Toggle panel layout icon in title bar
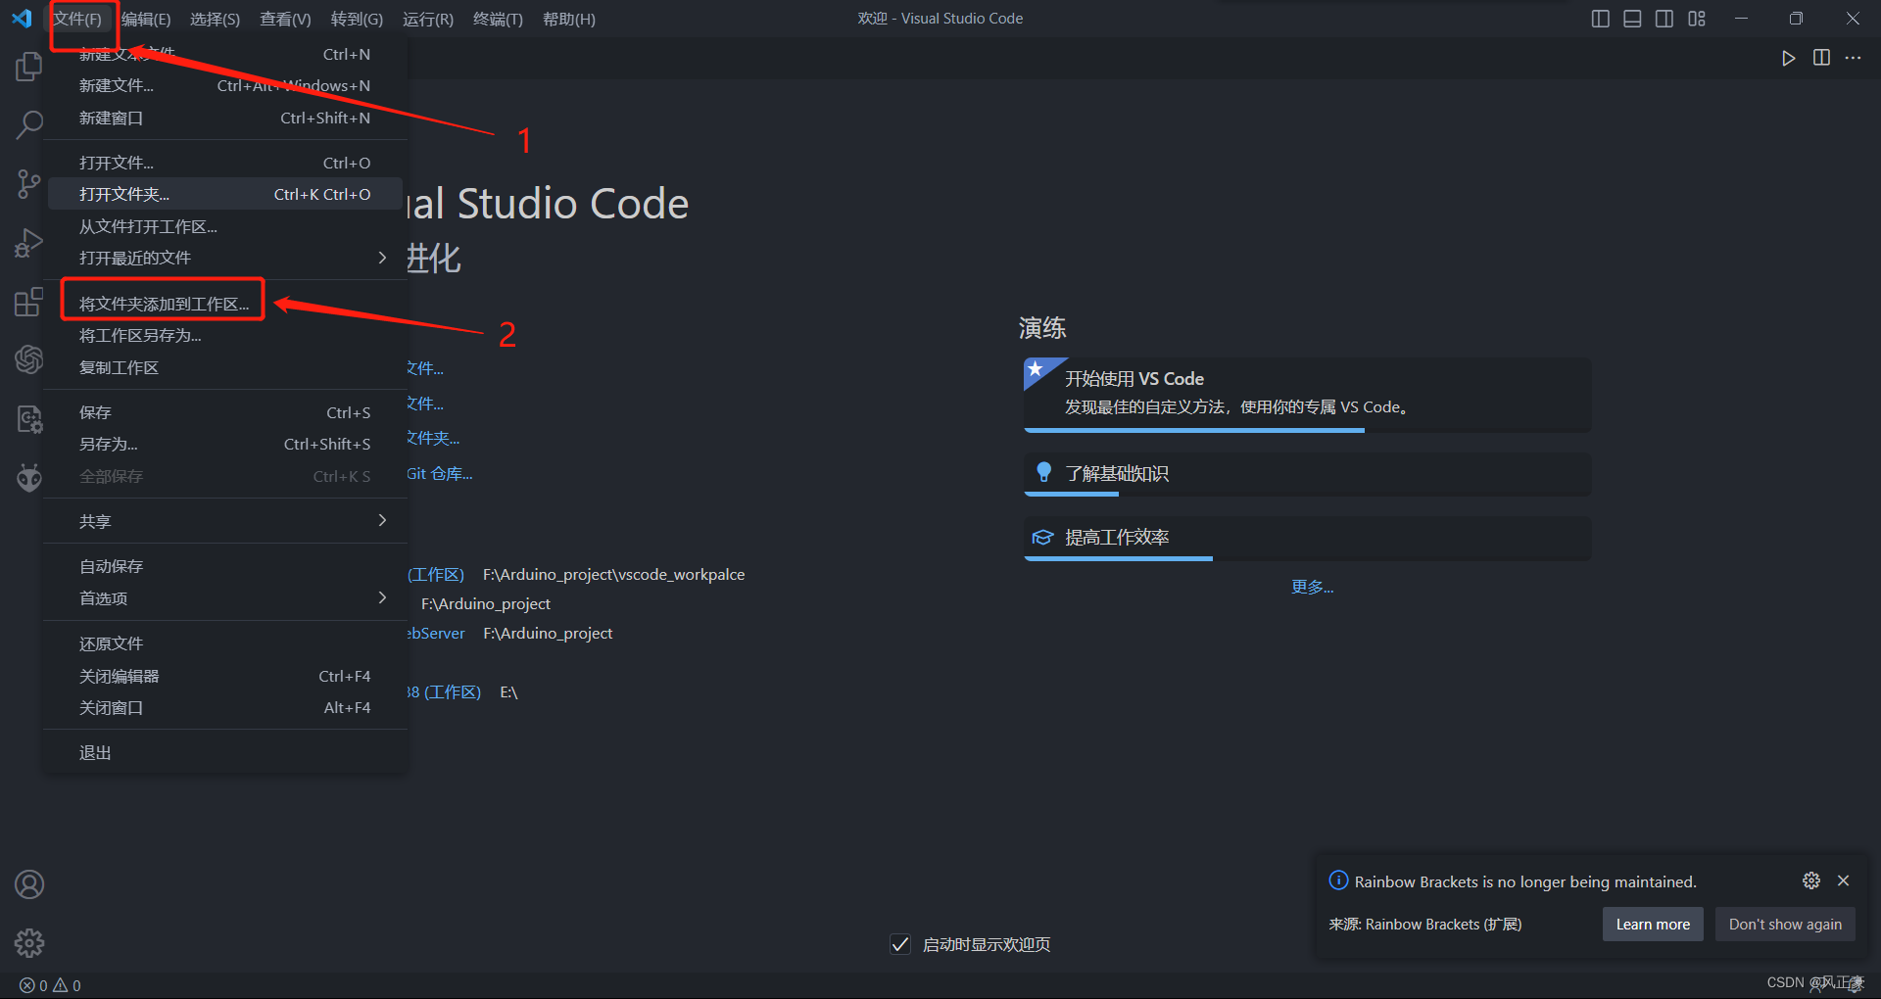The image size is (1881, 999). tap(1632, 19)
